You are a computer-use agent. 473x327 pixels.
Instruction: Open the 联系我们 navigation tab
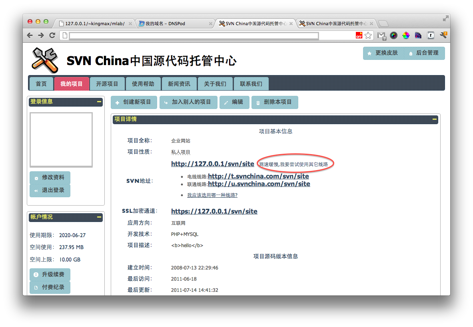click(x=251, y=84)
